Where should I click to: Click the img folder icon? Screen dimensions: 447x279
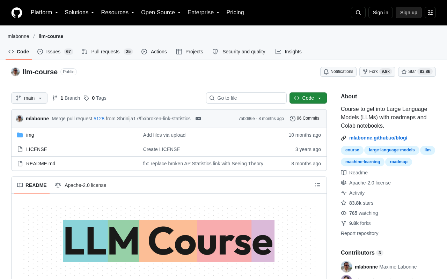20,135
